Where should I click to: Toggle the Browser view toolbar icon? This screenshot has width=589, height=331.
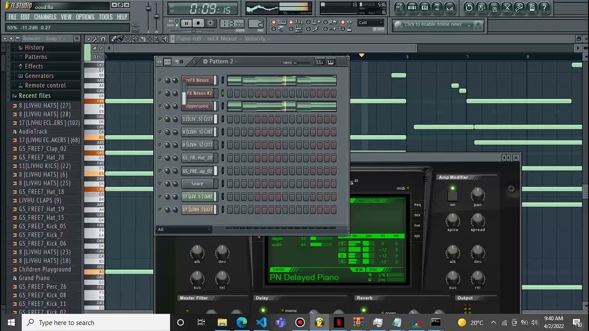[x=437, y=8]
